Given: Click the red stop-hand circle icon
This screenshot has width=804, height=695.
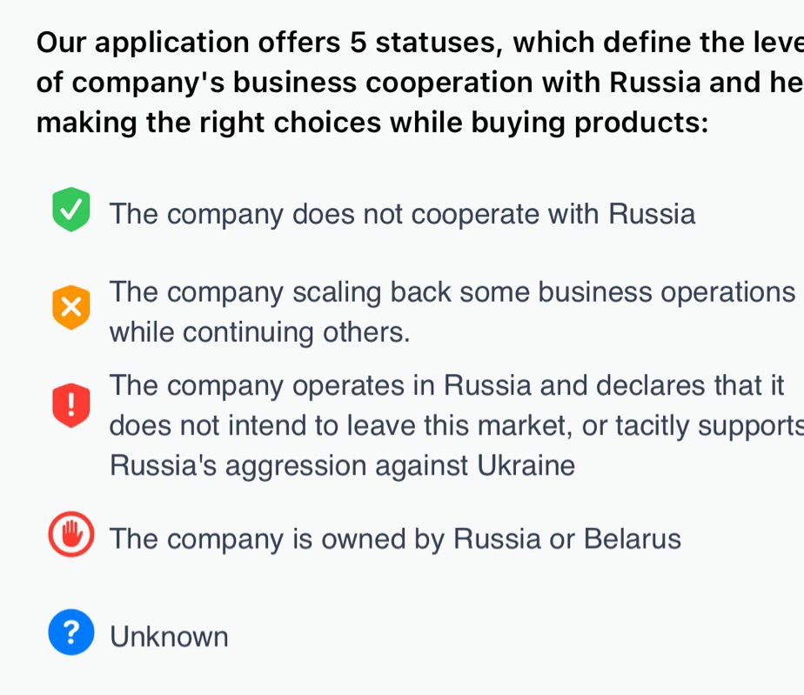Looking at the screenshot, I should click(x=71, y=534).
